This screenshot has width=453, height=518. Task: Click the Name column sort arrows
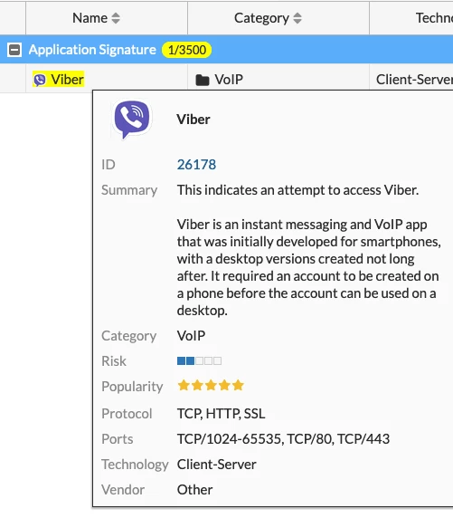click(x=116, y=18)
